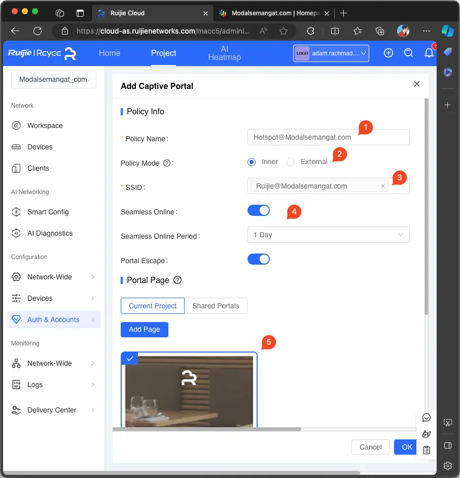Click the Portal Page help icon
This screenshot has width=460, height=478.
pos(178,280)
